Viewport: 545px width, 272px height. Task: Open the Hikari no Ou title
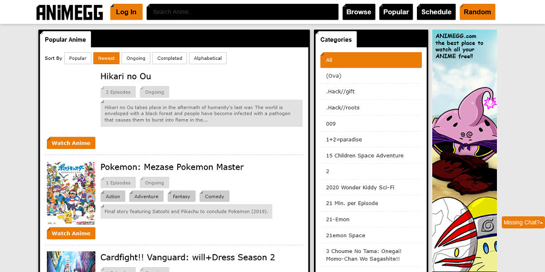point(125,76)
